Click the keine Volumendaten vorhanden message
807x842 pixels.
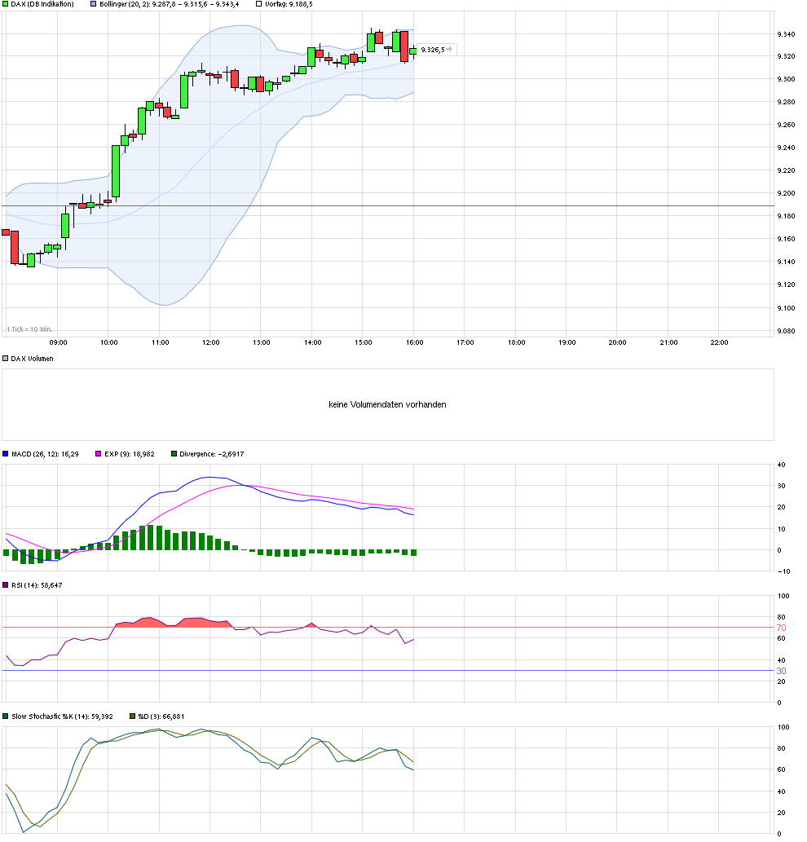pyautogui.click(x=387, y=403)
